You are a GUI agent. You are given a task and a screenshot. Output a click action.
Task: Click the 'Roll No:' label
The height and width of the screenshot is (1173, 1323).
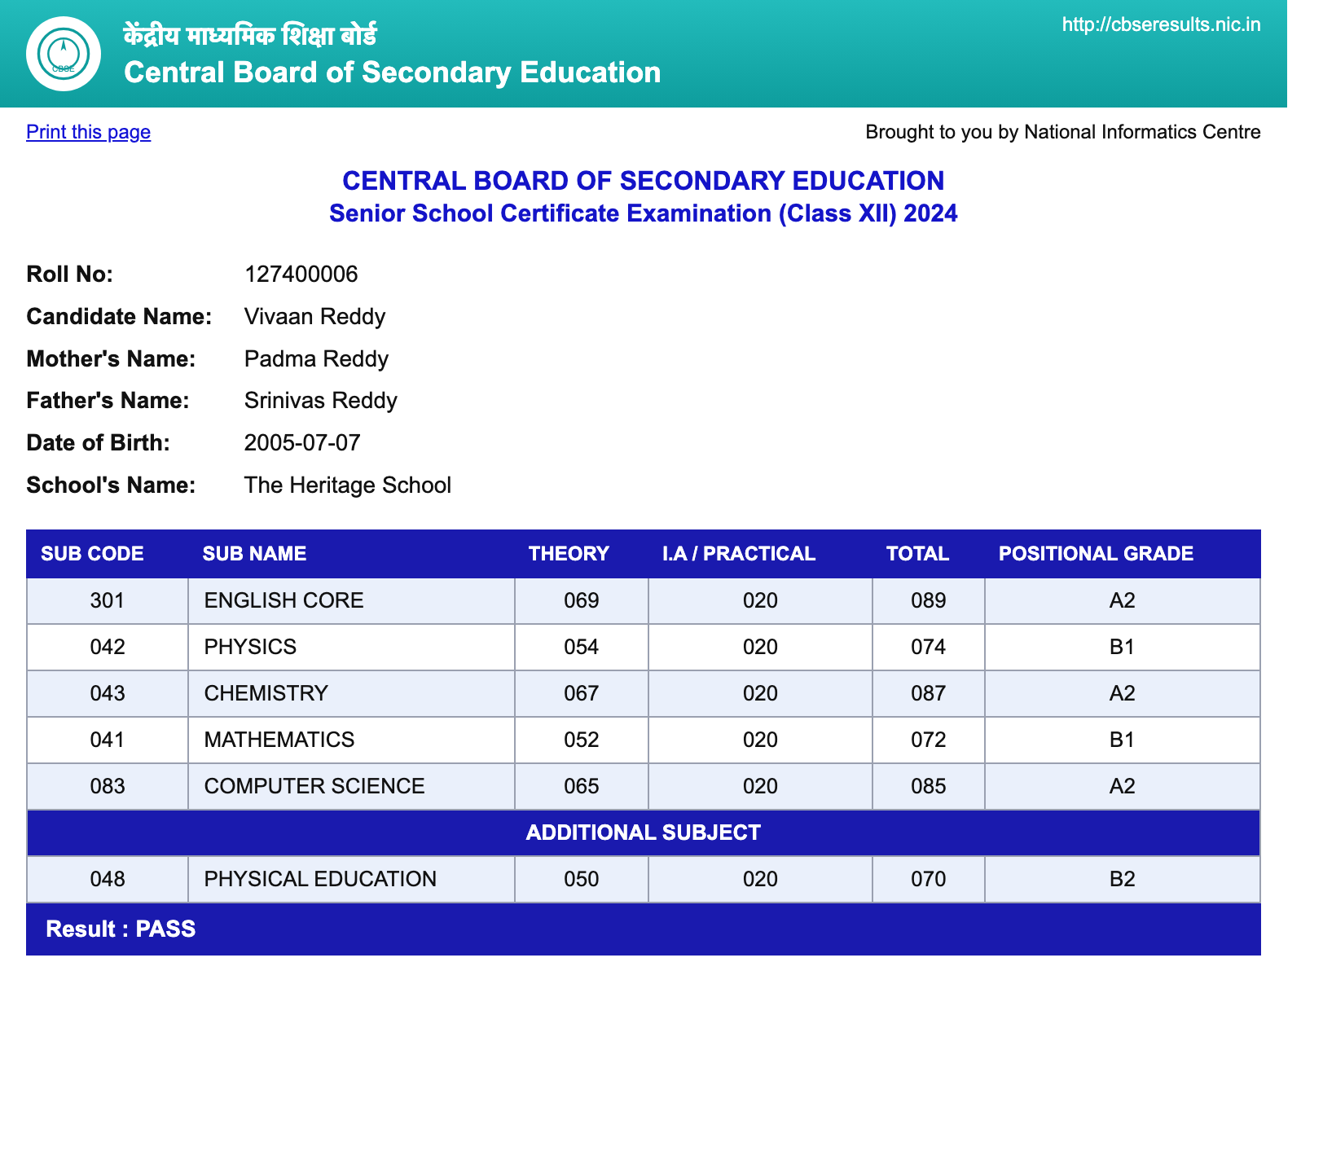pyautogui.click(x=70, y=275)
